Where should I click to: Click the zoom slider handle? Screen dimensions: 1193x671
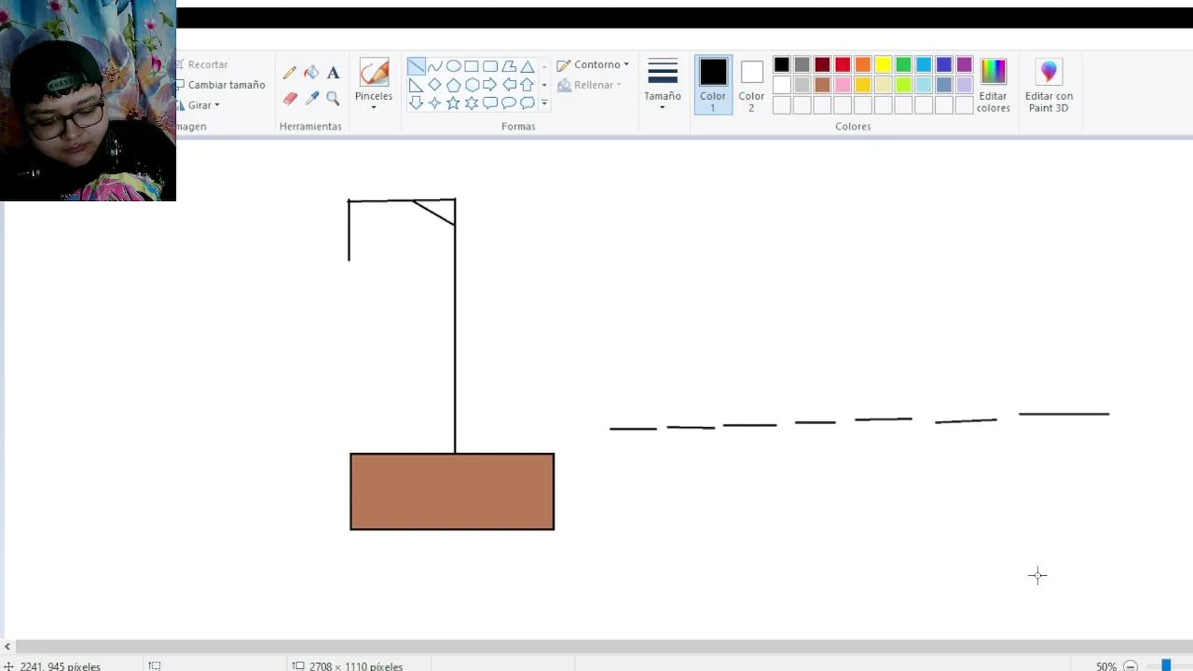point(1166,665)
